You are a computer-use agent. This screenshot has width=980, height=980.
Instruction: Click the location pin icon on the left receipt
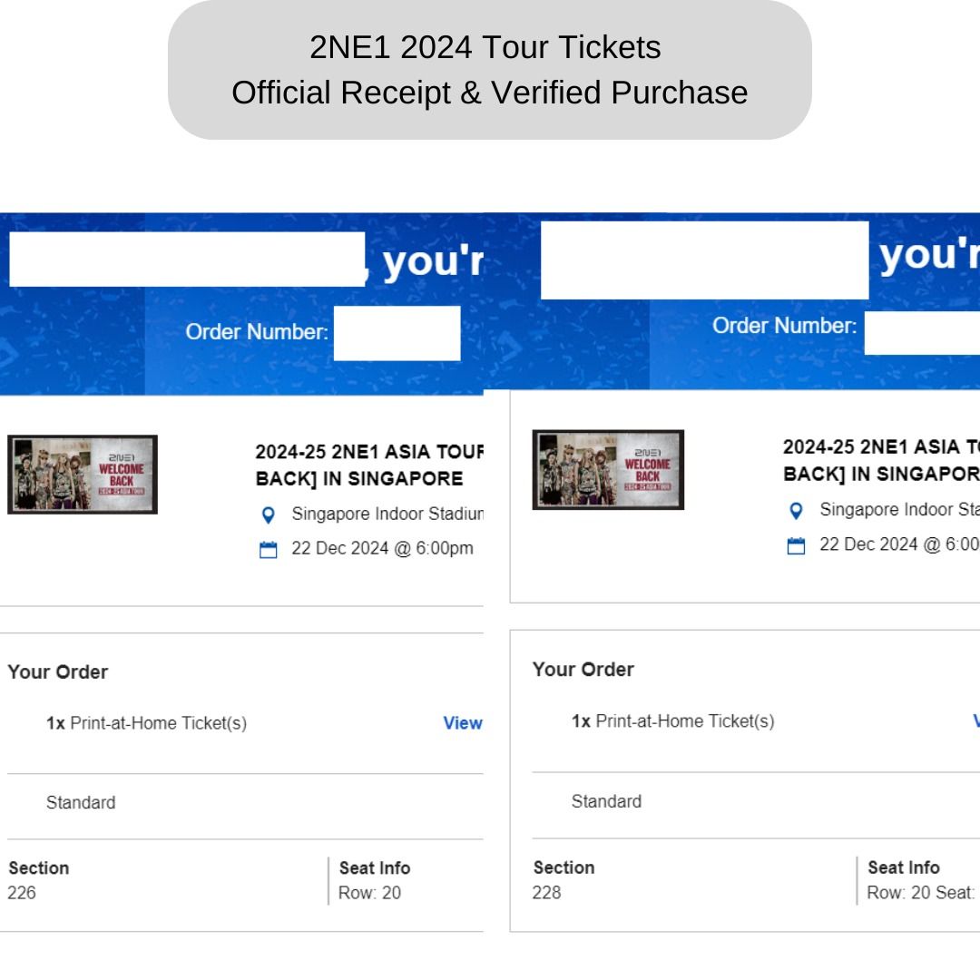coord(268,514)
